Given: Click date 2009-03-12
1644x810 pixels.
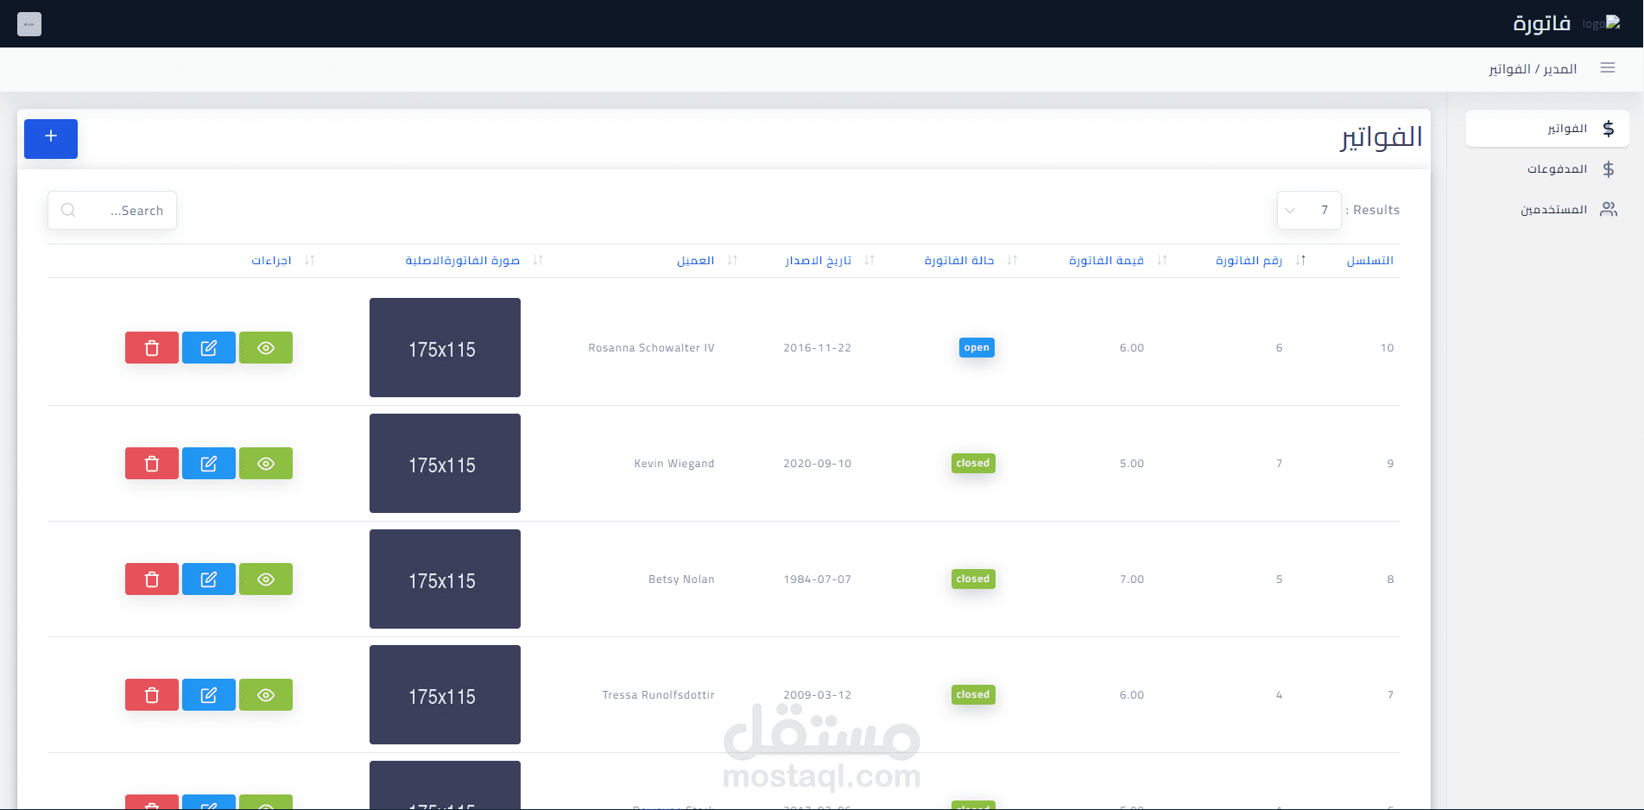Looking at the screenshot, I should pyautogui.click(x=817, y=695).
